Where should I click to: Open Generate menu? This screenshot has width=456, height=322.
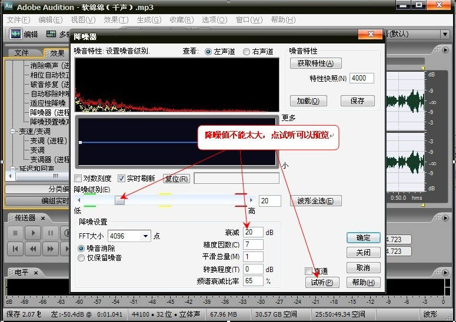tap(149, 20)
